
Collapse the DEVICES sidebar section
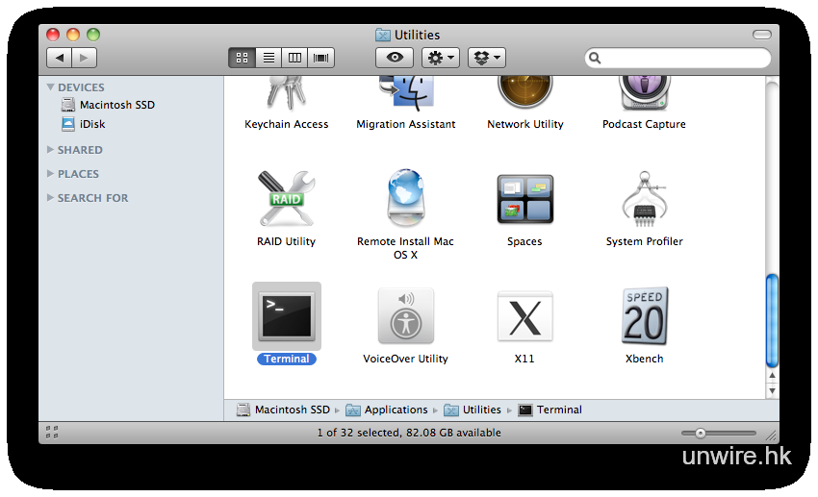click(51, 87)
